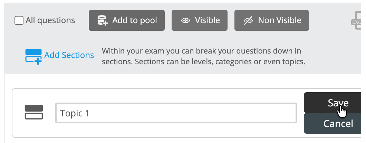
Task: Click the blue Add Sections icon
Action: tap(33, 56)
